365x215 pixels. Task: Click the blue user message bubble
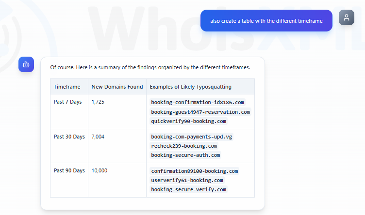coord(266,21)
